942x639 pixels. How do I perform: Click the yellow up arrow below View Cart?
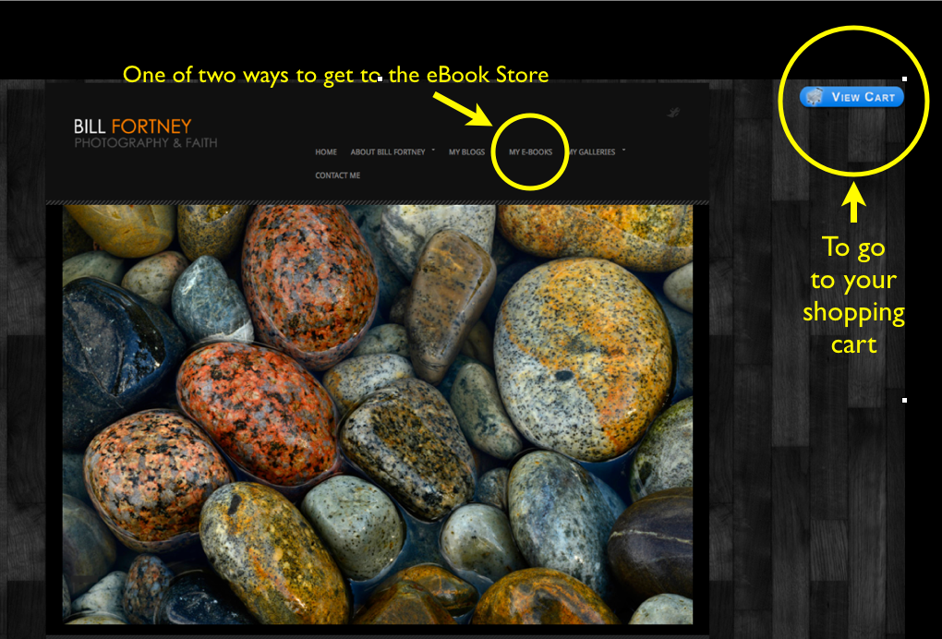point(853,205)
